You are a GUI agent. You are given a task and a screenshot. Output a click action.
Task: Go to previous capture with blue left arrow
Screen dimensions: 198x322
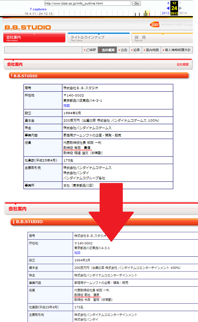[x=168, y=8]
